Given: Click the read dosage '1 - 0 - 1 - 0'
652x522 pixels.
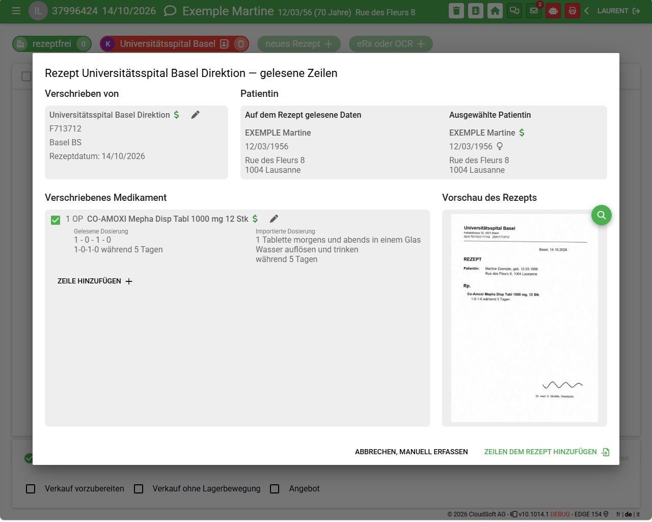Looking at the screenshot, I should tap(92, 240).
